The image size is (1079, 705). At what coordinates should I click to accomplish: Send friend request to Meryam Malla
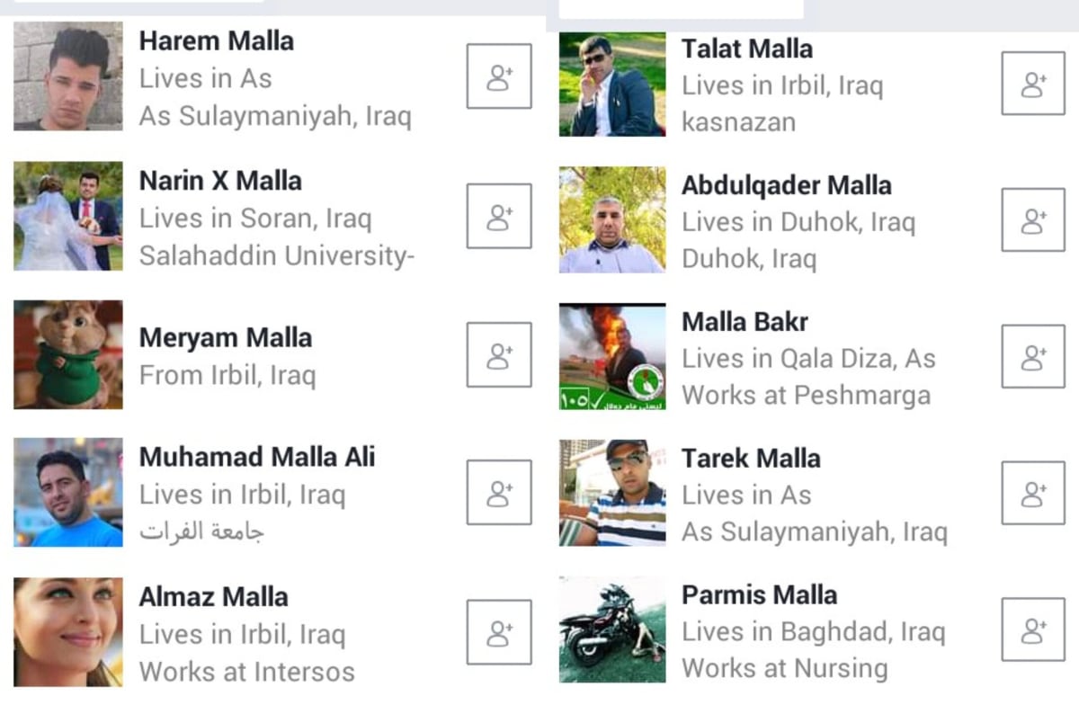tap(499, 355)
